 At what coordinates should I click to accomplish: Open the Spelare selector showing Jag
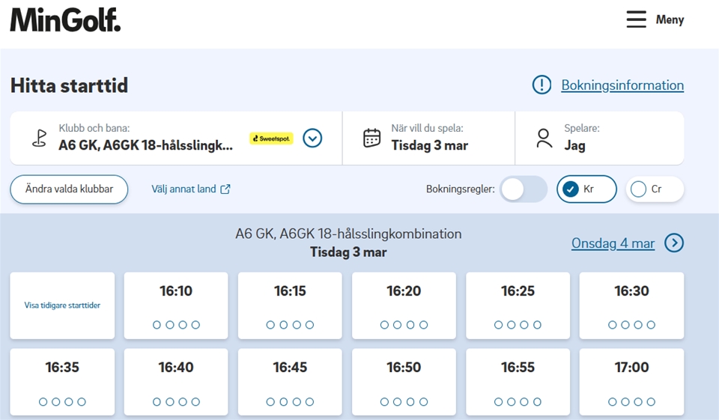(599, 139)
